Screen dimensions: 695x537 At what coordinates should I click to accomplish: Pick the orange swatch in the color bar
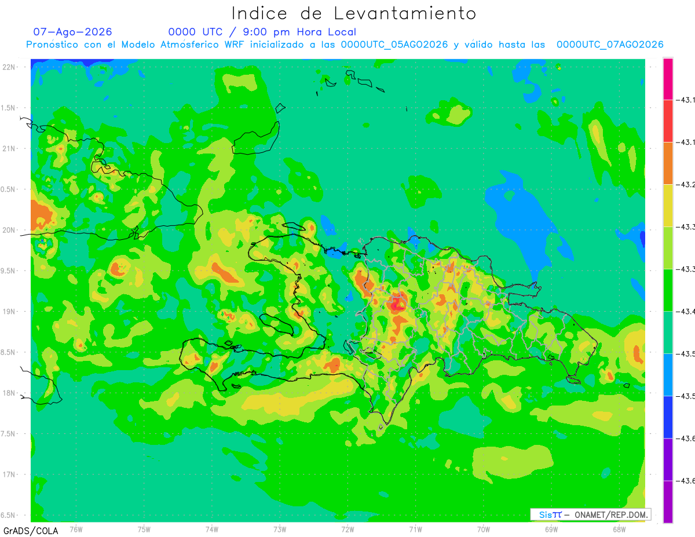coord(668,163)
